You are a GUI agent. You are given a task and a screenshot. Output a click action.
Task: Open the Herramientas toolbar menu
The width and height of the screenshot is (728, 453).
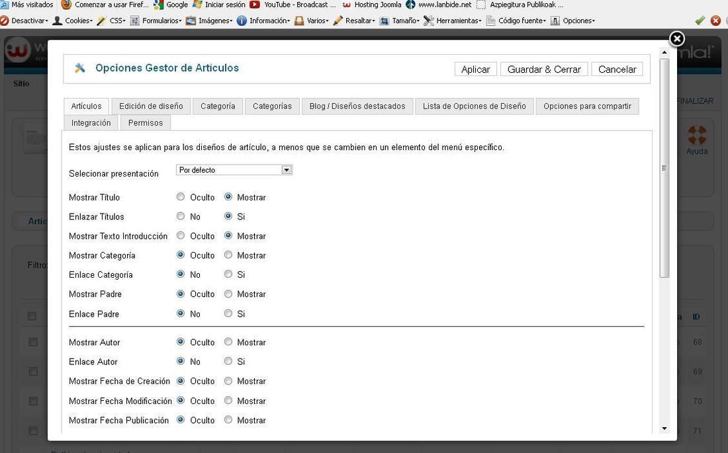coord(453,21)
